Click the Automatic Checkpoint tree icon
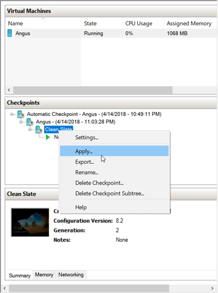Image resolution: width=218 pixels, height=293 pixels. [20, 114]
